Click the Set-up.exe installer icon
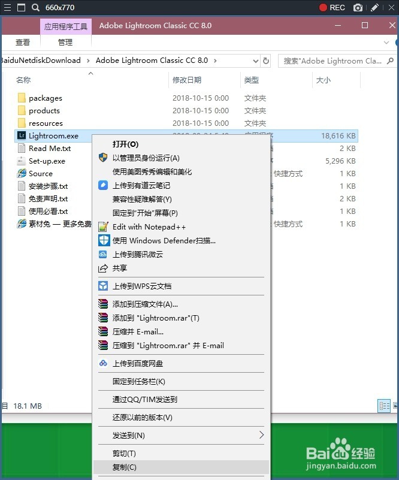The width and height of the screenshot is (399, 480). [22, 161]
